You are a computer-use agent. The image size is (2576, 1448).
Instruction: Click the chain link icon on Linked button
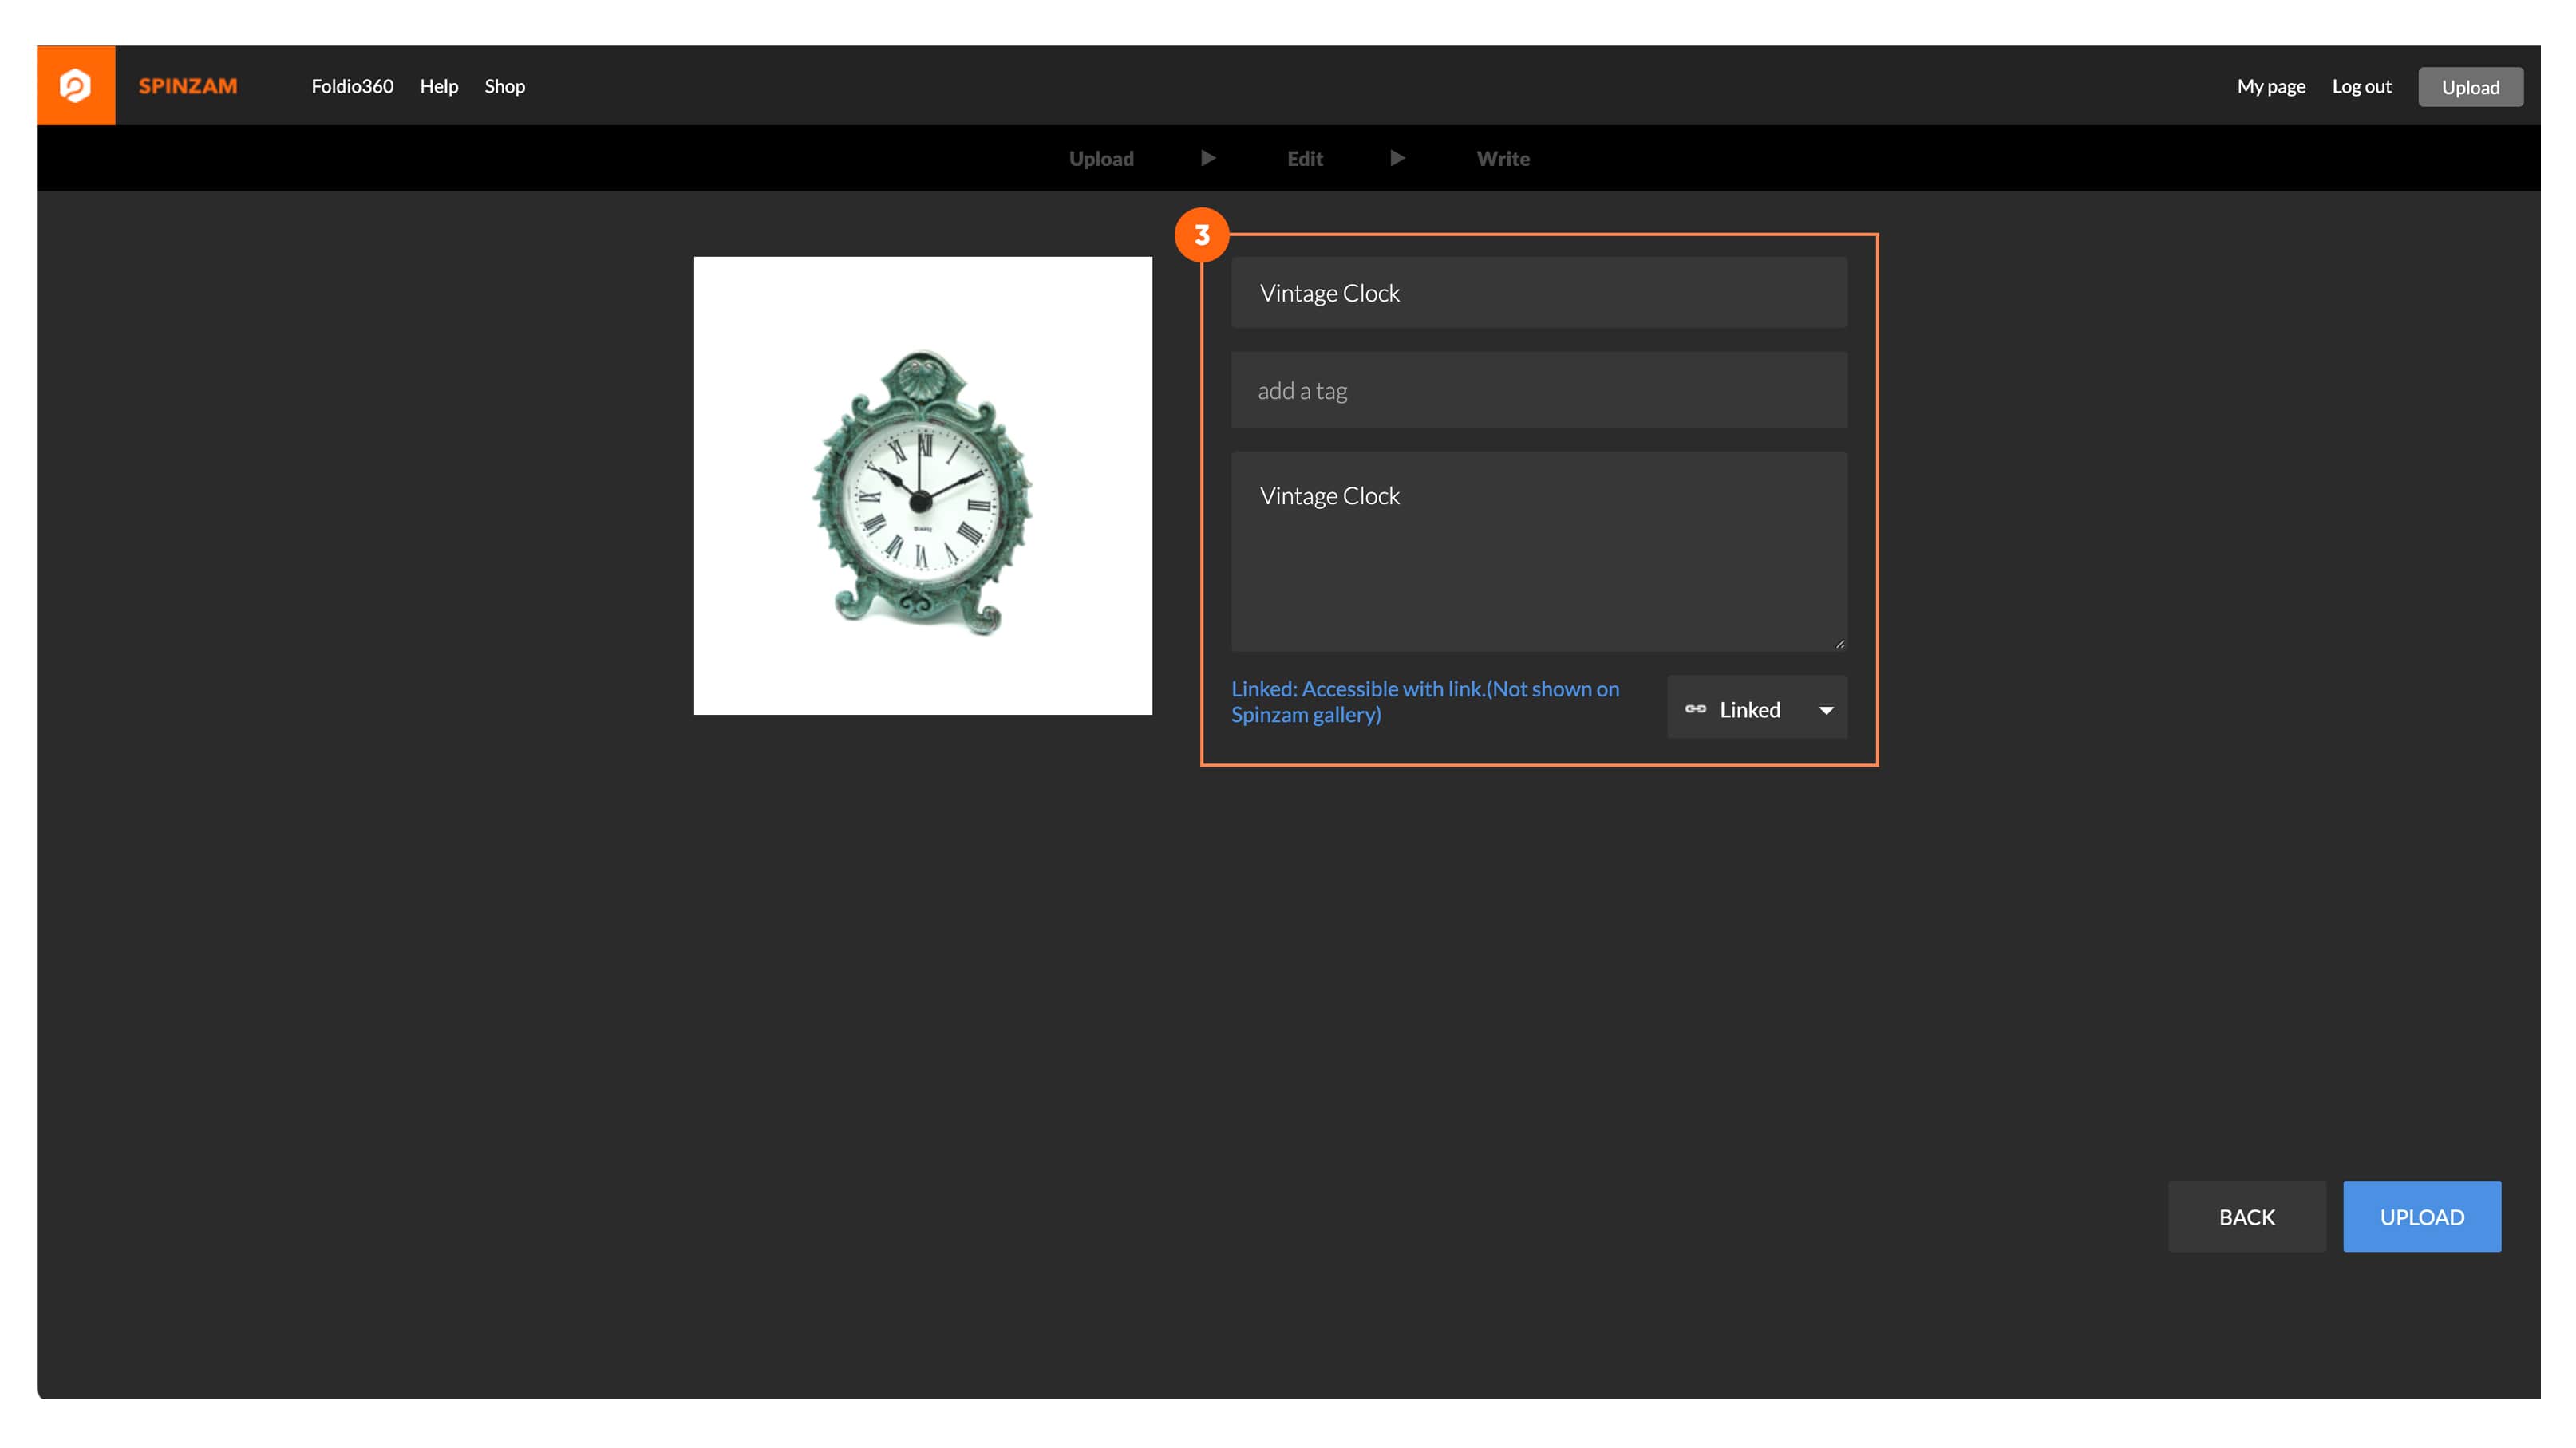1695,707
